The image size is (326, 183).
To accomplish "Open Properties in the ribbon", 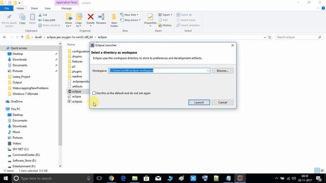I will pos(150,20).
